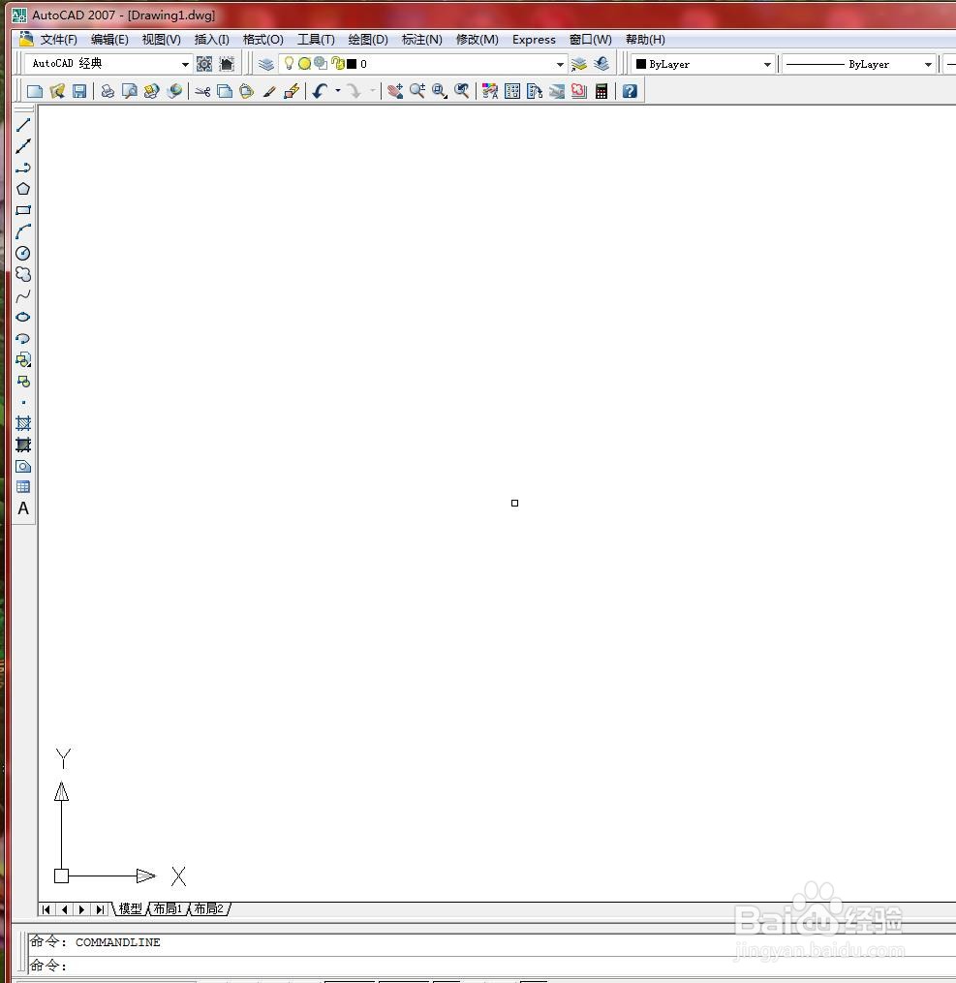Activate the Zoom Realtime tool

(417, 92)
